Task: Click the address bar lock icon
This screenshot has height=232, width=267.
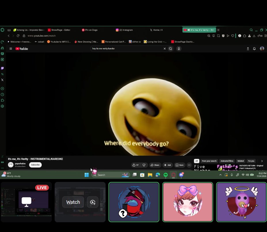Action: pyautogui.click(x=24, y=36)
